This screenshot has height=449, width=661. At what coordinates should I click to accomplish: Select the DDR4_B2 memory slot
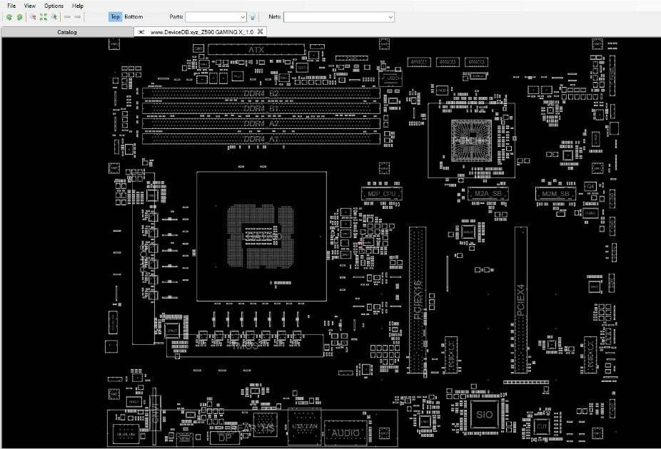pos(261,93)
